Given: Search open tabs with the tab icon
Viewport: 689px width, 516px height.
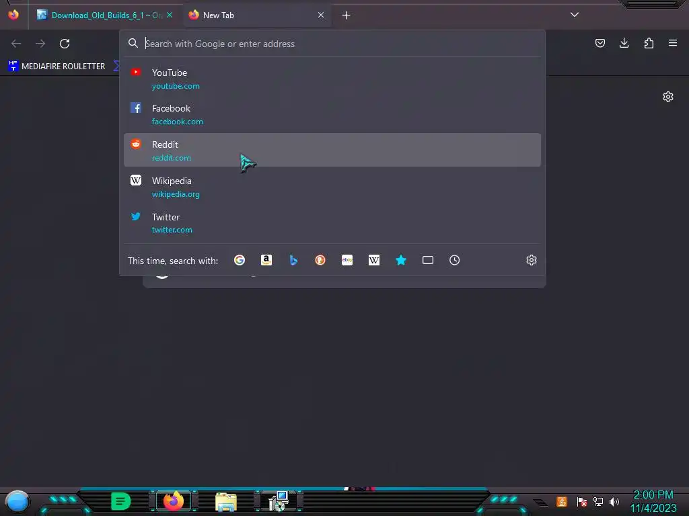Looking at the screenshot, I should click(x=427, y=260).
